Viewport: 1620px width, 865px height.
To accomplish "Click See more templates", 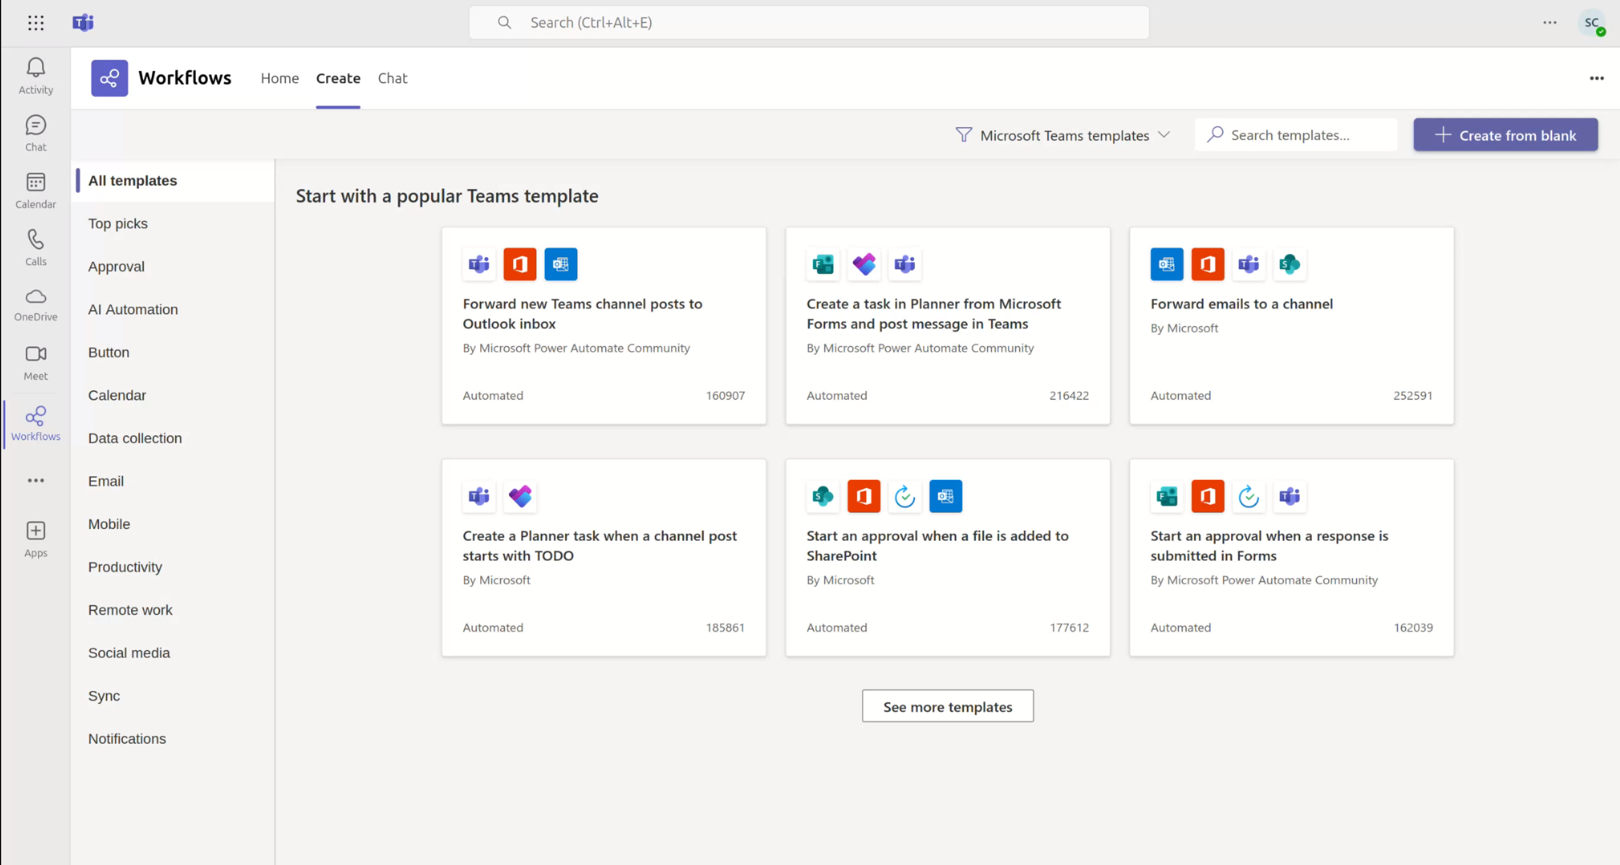I will [947, 706].
